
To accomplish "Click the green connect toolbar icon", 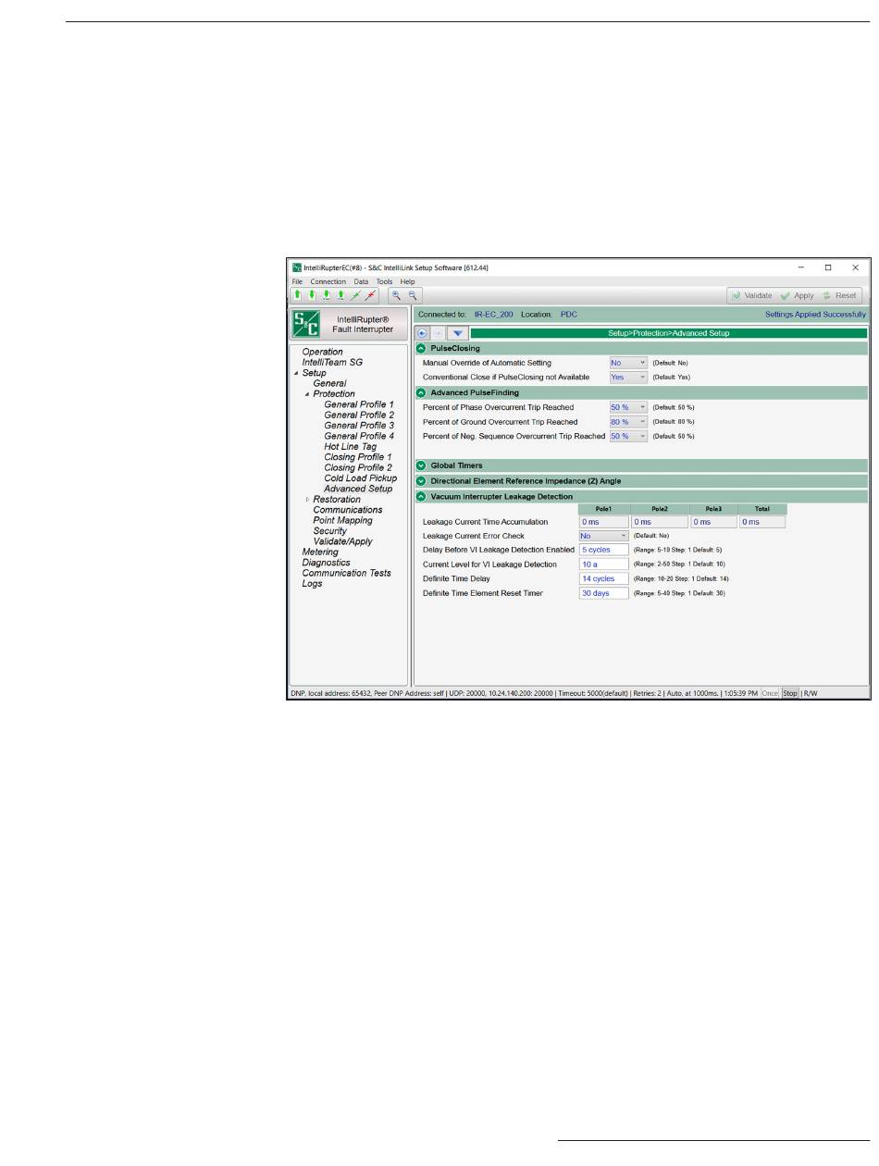I will 355,295.
